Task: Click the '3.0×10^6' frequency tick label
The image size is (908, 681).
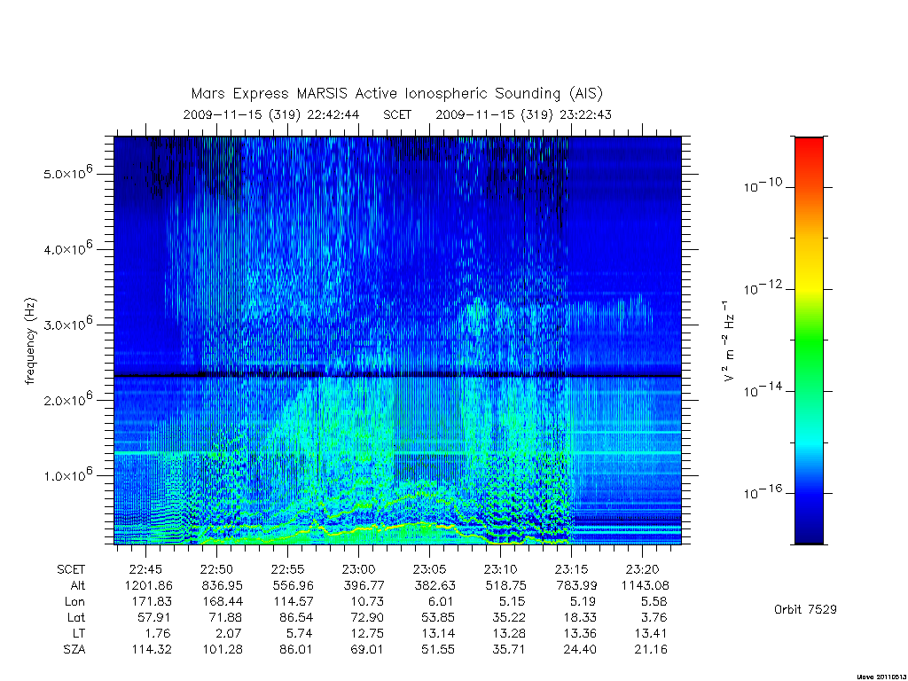Action: [67, 324]
